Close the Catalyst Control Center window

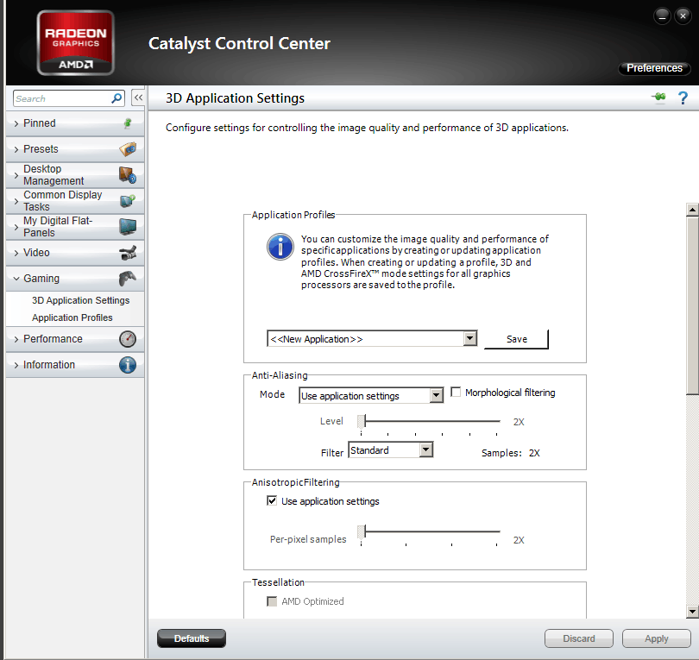[683, 16]
